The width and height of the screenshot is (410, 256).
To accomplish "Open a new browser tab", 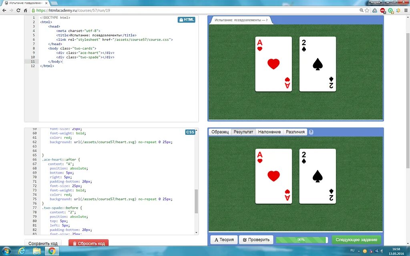I will 54,3.
